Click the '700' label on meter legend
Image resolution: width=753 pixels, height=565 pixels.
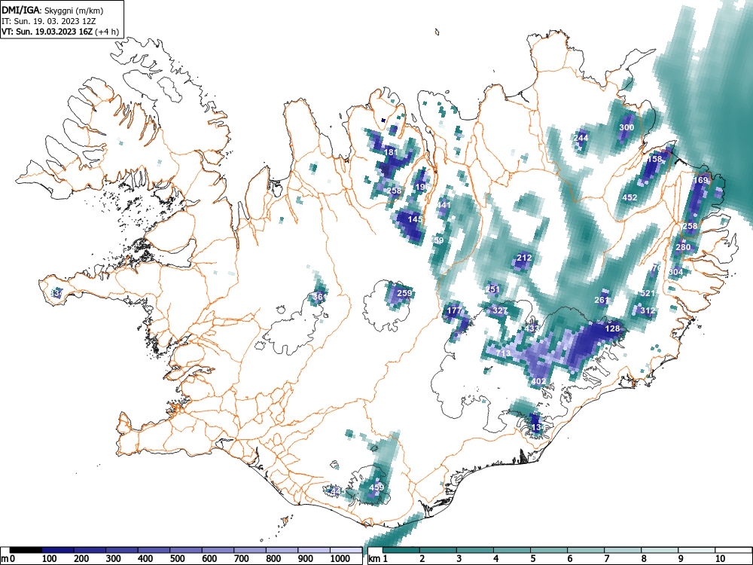pyautogui.click(x=242, y=559)
